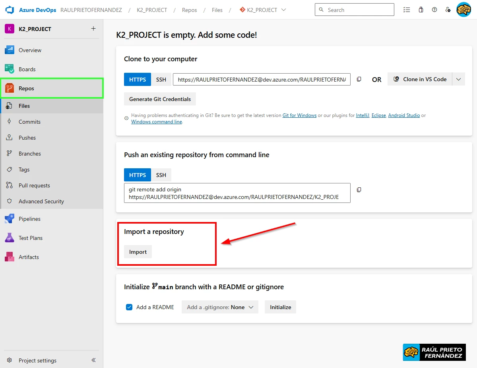Open user settings via the person-gear icon
The width and height of the screenshot is (477, 368).
click(448, 10)
